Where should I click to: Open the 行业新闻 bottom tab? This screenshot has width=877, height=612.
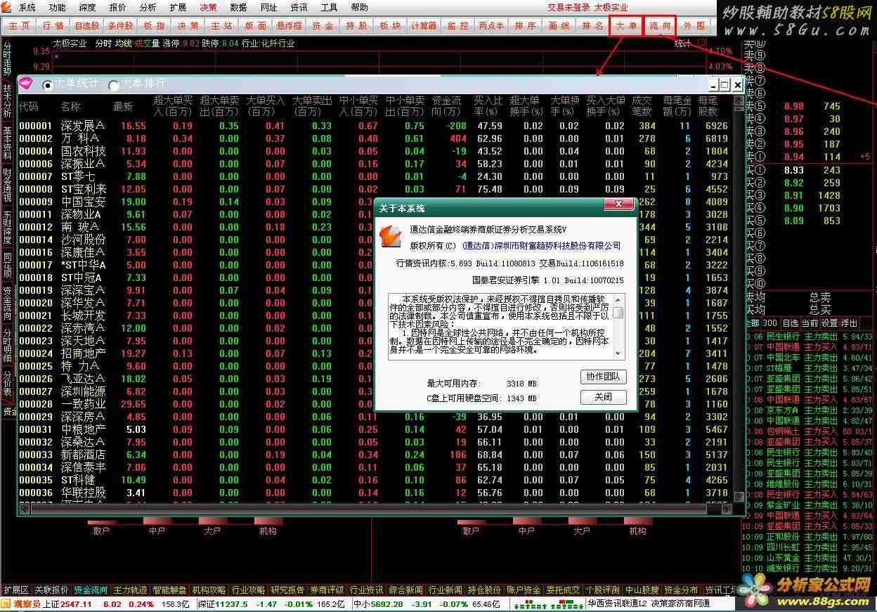point(445,590)
